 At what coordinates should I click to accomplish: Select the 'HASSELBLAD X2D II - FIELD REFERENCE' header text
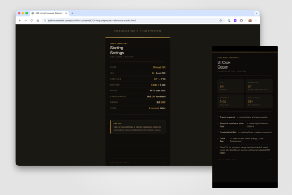coord(138,31)
